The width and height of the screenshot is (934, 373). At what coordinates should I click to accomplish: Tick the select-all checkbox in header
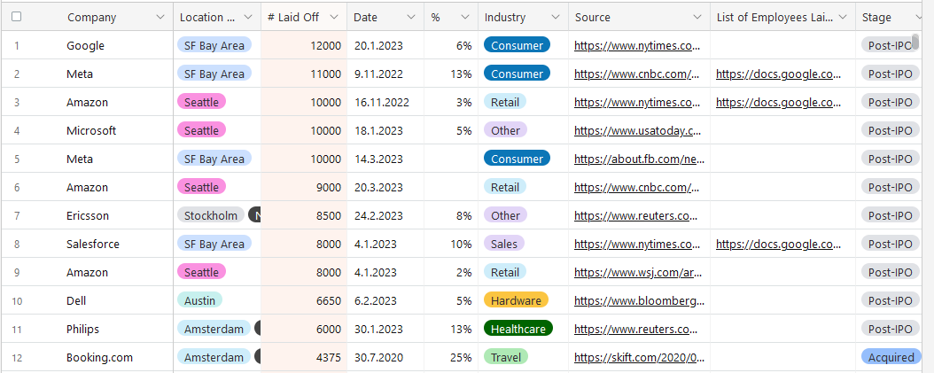[x=16, y=17]
